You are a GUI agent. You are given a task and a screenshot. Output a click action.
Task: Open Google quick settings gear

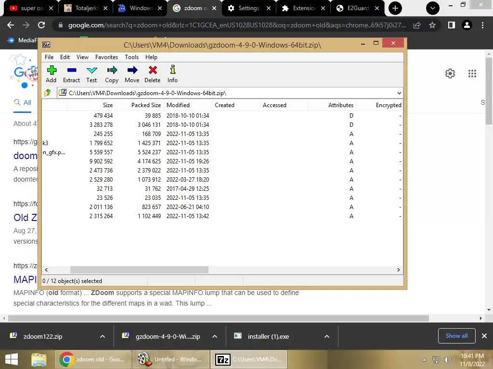pos(450,74)
